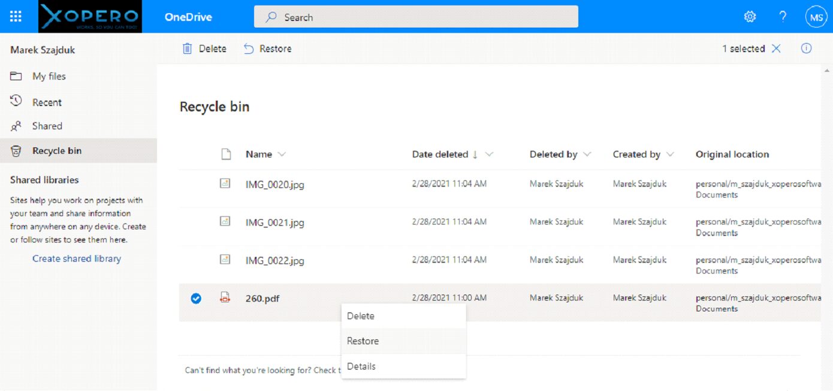The width and height of the screenshot is (833, 391).
Task: Choose Delete in the context menu
Action: (403, 316)
